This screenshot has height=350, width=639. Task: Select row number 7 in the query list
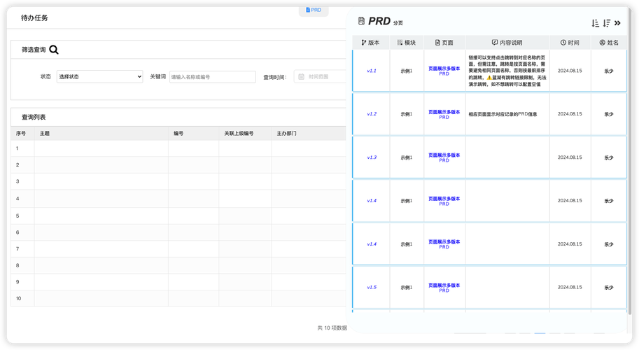(x=178, y=248)
